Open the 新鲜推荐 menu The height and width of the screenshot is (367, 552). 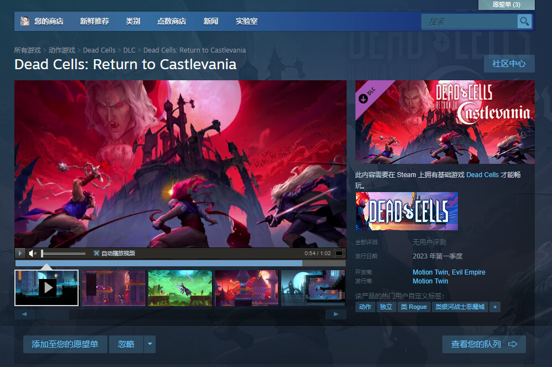pos(94,21)
